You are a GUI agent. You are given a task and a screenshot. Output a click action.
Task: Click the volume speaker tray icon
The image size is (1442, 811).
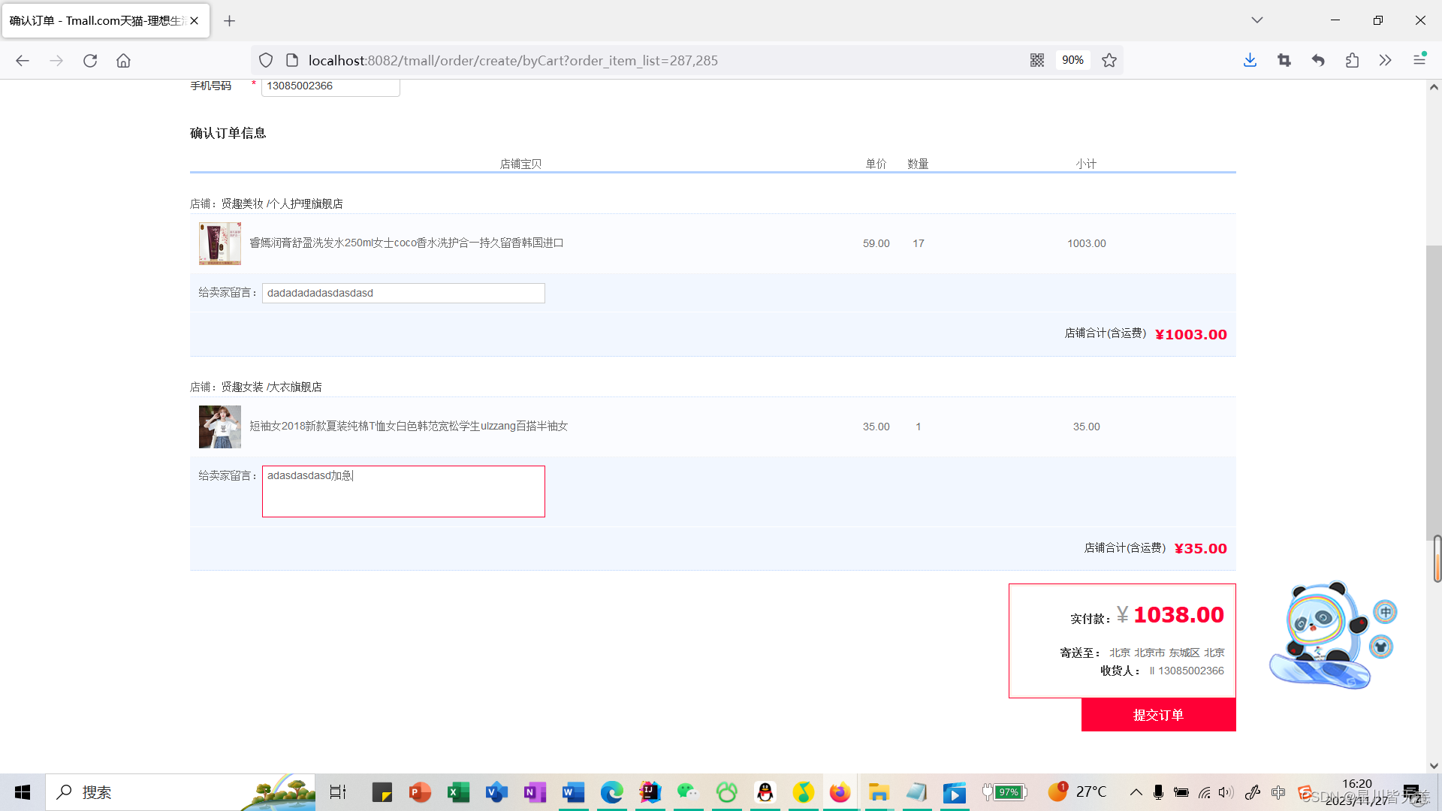1226,792
